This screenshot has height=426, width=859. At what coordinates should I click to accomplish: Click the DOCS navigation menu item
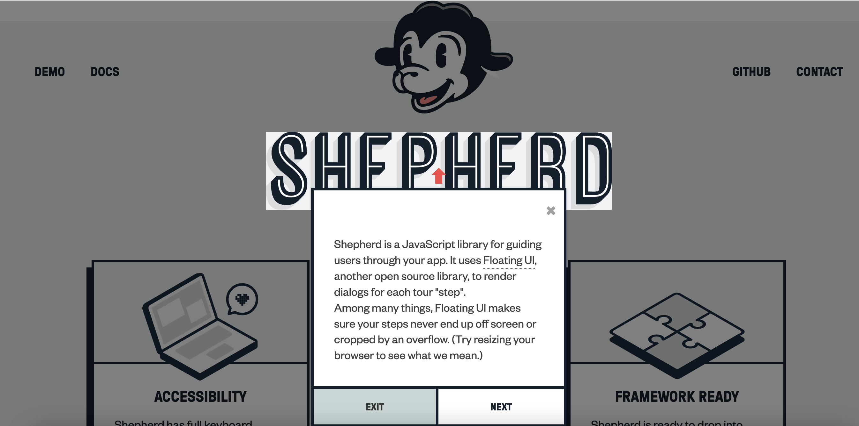click(105, 72)
